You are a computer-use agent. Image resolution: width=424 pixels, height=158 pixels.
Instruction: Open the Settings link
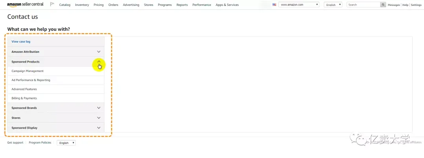pyautogui.click(x=416, y=5)
